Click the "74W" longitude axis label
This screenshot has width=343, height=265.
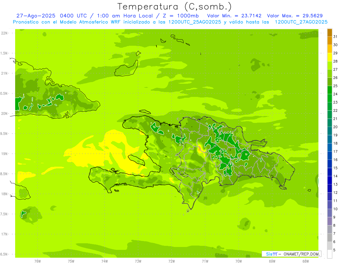click(x=105, y=261)
